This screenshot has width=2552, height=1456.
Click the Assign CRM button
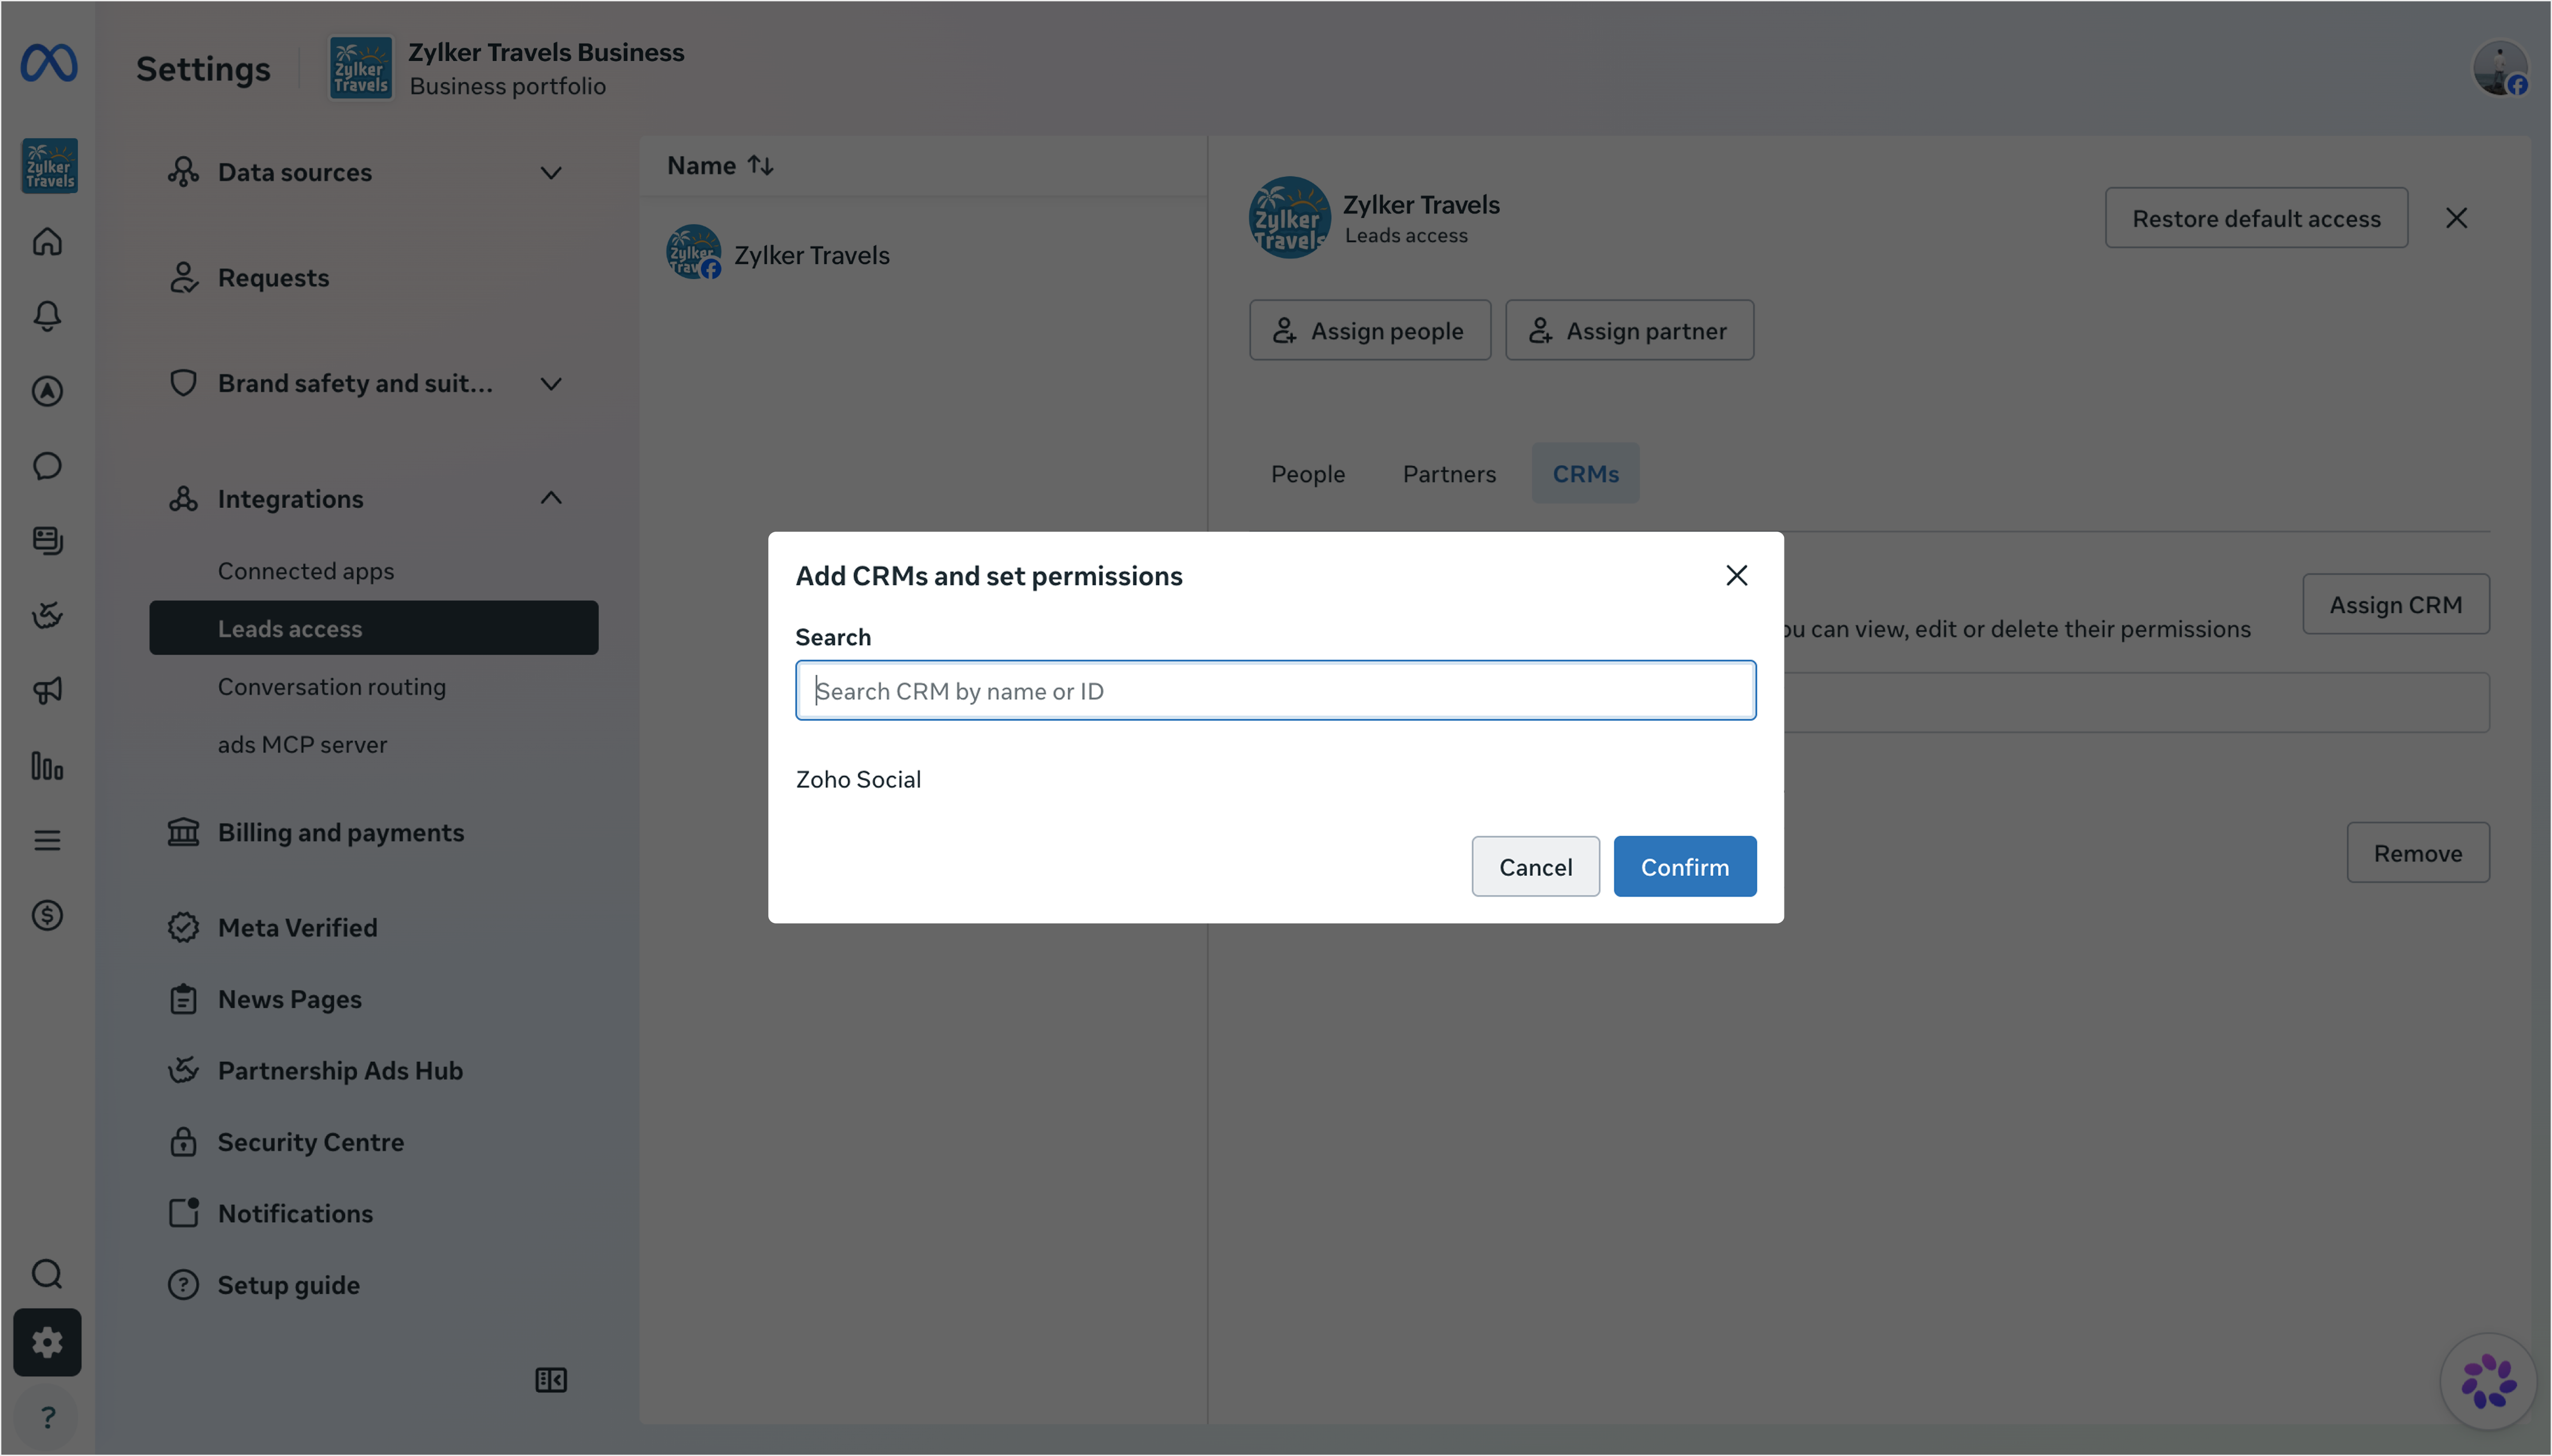pos(2395,604)
